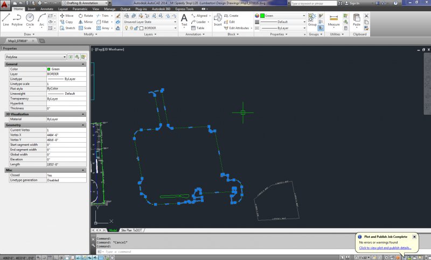The width and height of the screenshot is (431, 260).
Task: Toggle layer on/off lightbulb for BORDER
Action: 127,28
